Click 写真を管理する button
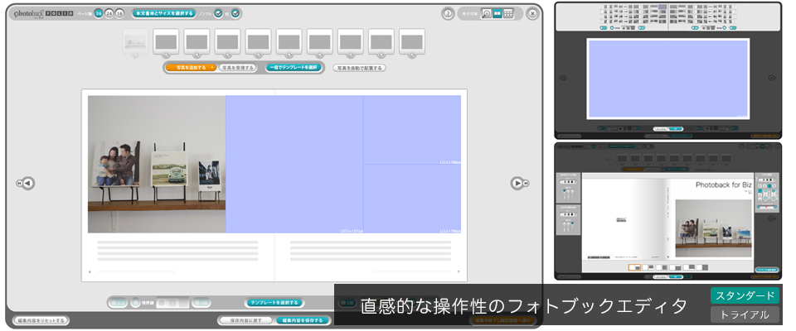Image resolution: width=796 pixels, height=331 pixels. pyautogui.click(x=237, y=67)
